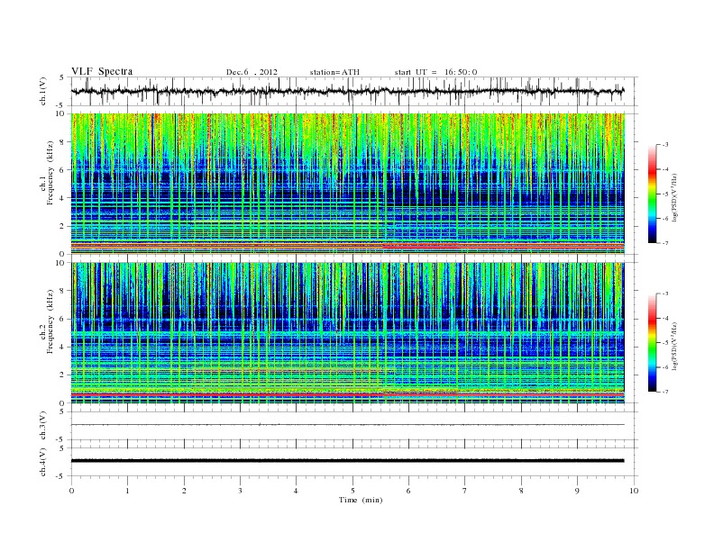Viewport: 714px width, 551px height.
Task: Click the ch.1 spectrogram color bar
Action: [x=652, y=194]
